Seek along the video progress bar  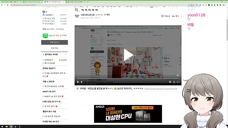tap(128, 79)
